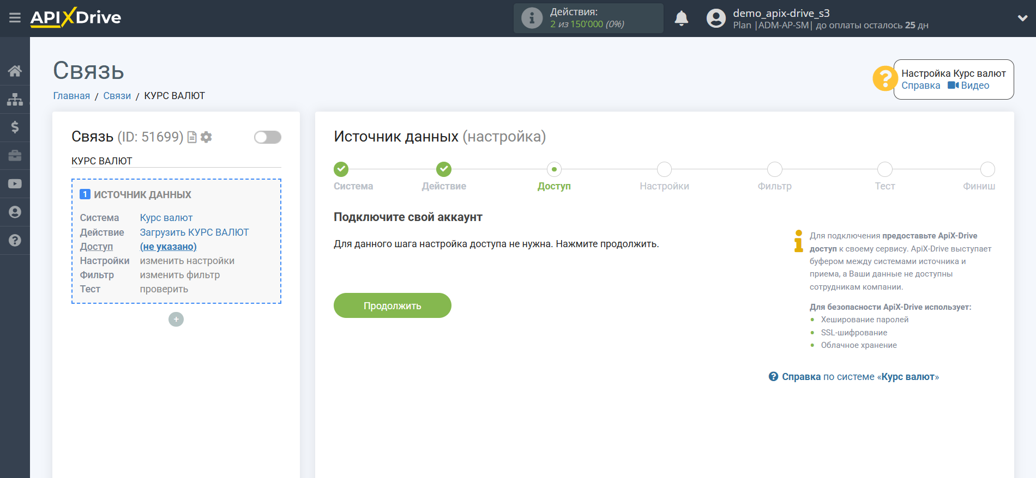The height and width of the screenshot is (478, 1036).
Task: Click the yellow question mark help icon
Action: (x=884, y=79)
